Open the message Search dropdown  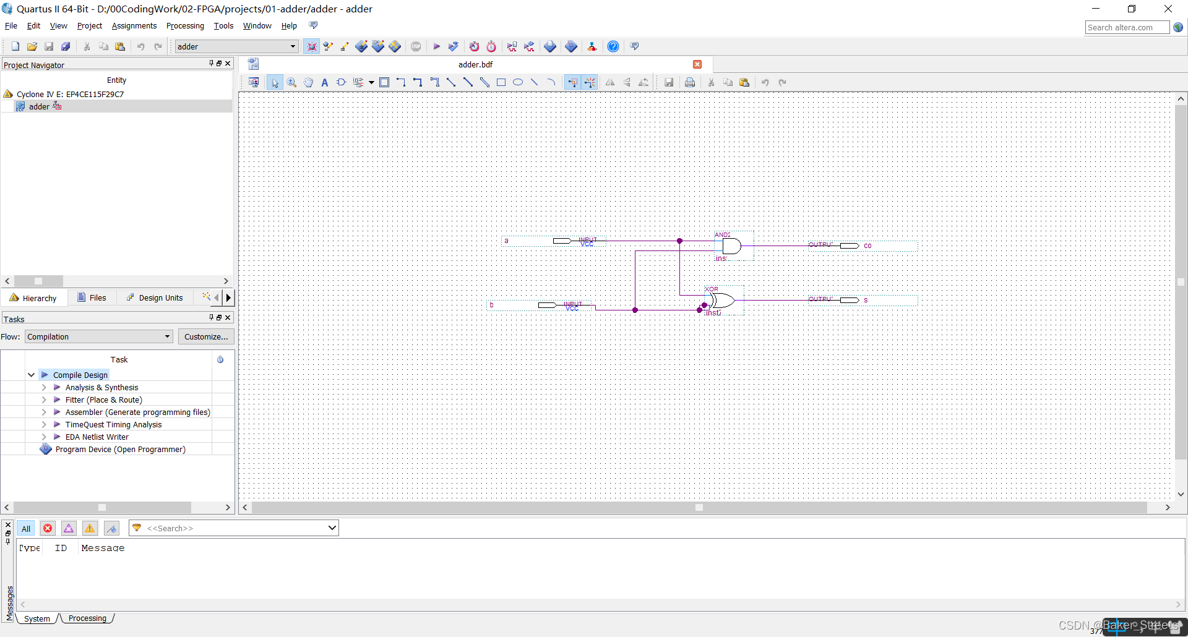pyautogui.click(x=332, y=528)
